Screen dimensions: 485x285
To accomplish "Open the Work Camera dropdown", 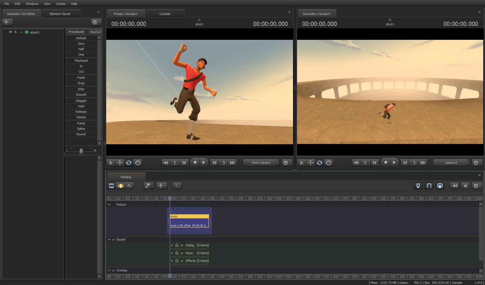I will 261,163.
